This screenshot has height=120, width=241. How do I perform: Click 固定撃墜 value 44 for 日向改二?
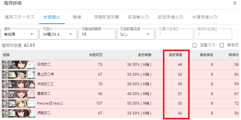[x=180, y=65]
